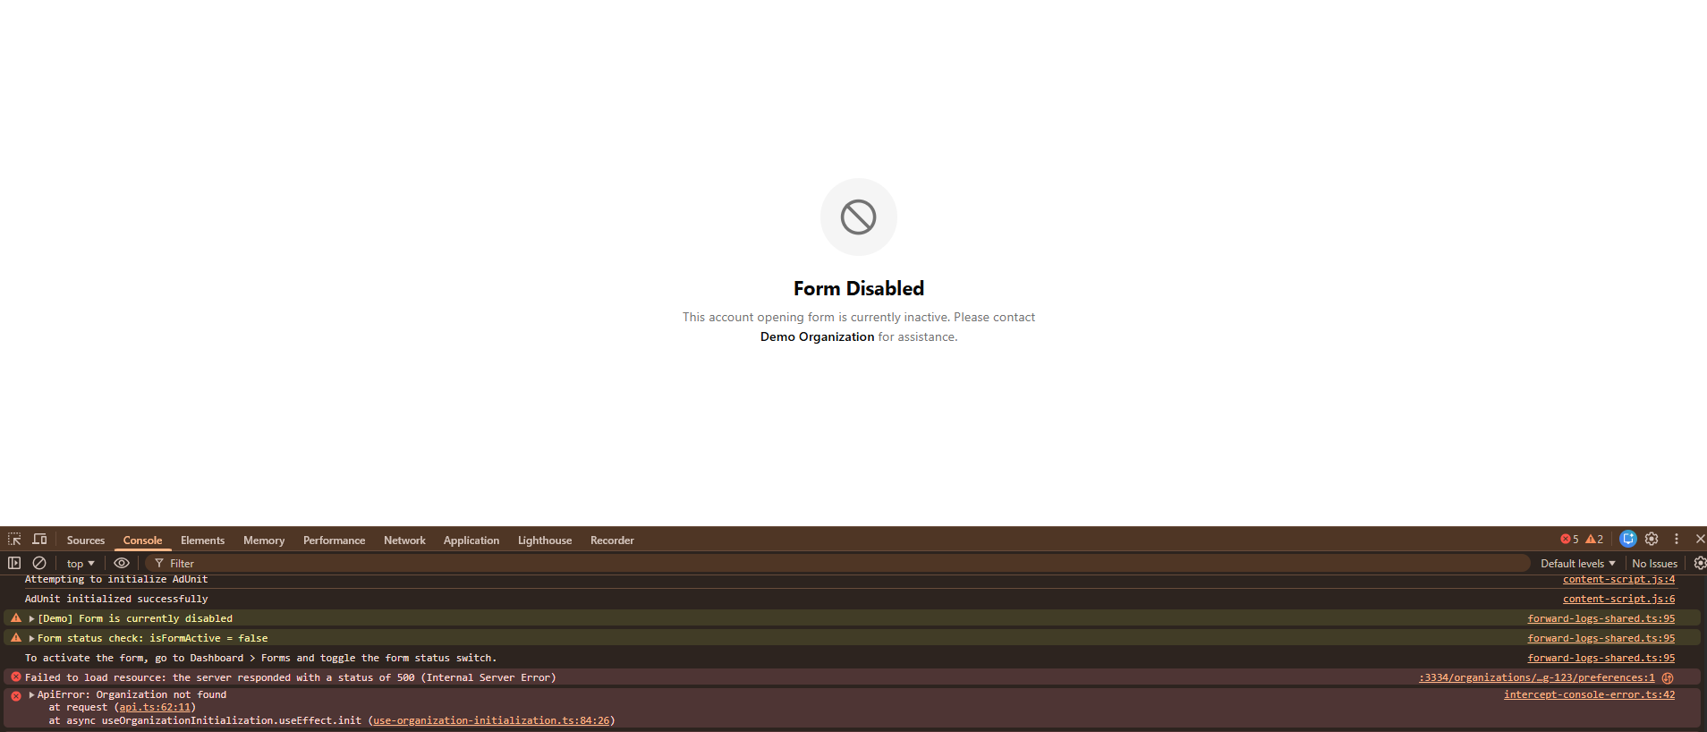Close the DevTools panel
This screenshot has height=732, width=1707.
(1700, 539)
